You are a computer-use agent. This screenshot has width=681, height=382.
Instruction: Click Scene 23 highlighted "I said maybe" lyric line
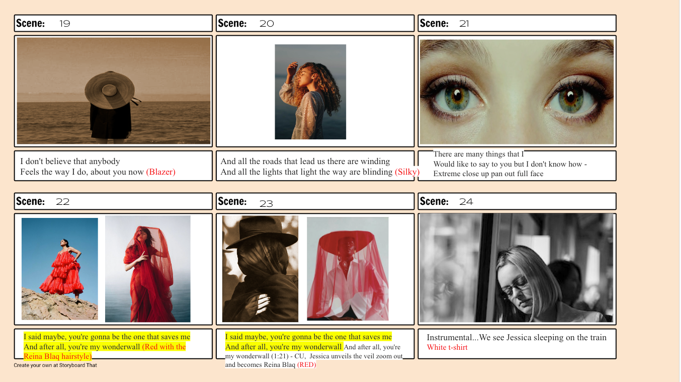pyautogui.click(x=308, y=337)
